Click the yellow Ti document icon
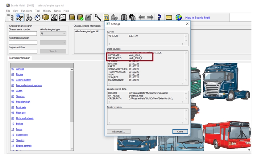 (106, 17)
